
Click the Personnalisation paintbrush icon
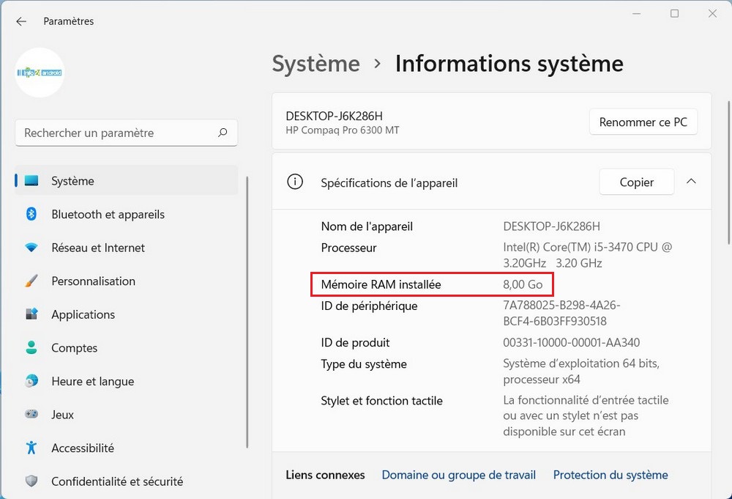[31, 281]
